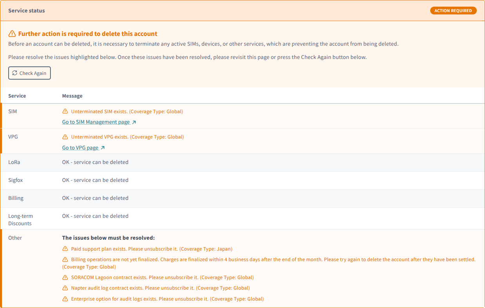485x308 pixels.
Task: Click the Service column header
Action: tap(17, 96)
